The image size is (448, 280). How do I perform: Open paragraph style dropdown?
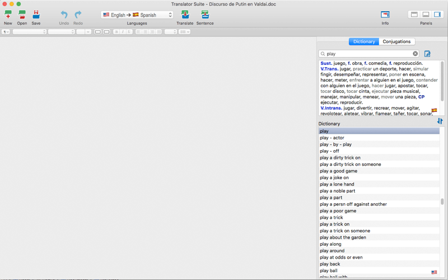6,32
